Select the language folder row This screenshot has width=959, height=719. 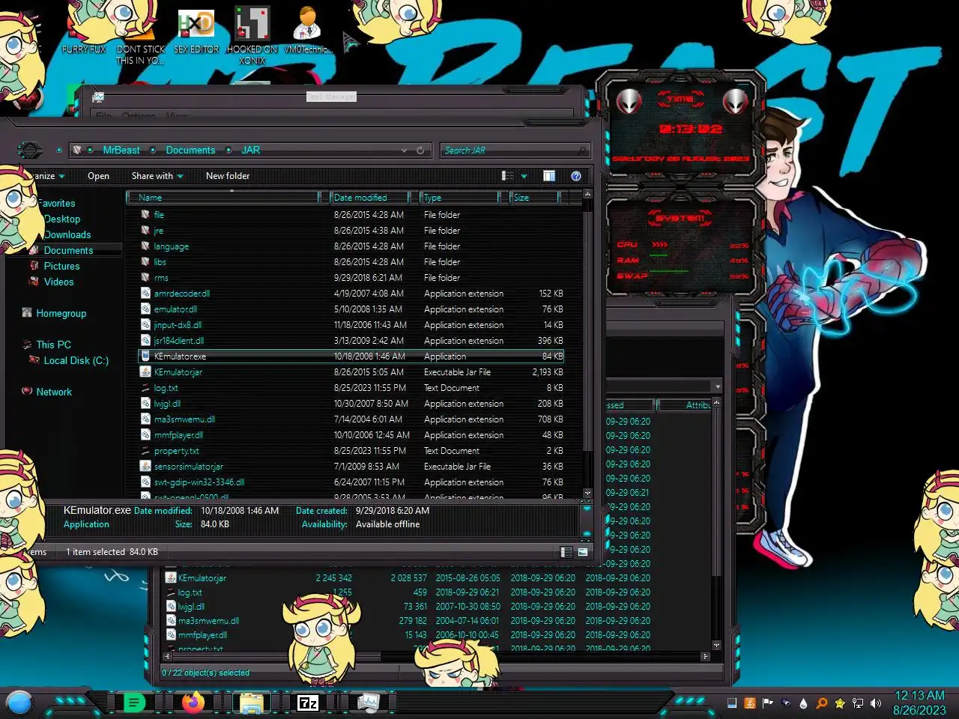tap(352, 246)
